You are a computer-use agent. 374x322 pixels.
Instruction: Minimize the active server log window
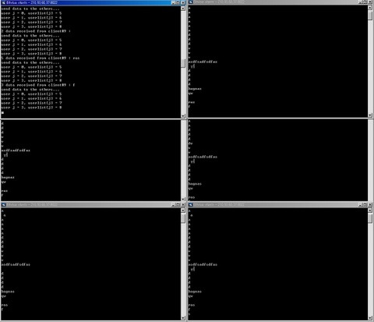pos(173,2)
